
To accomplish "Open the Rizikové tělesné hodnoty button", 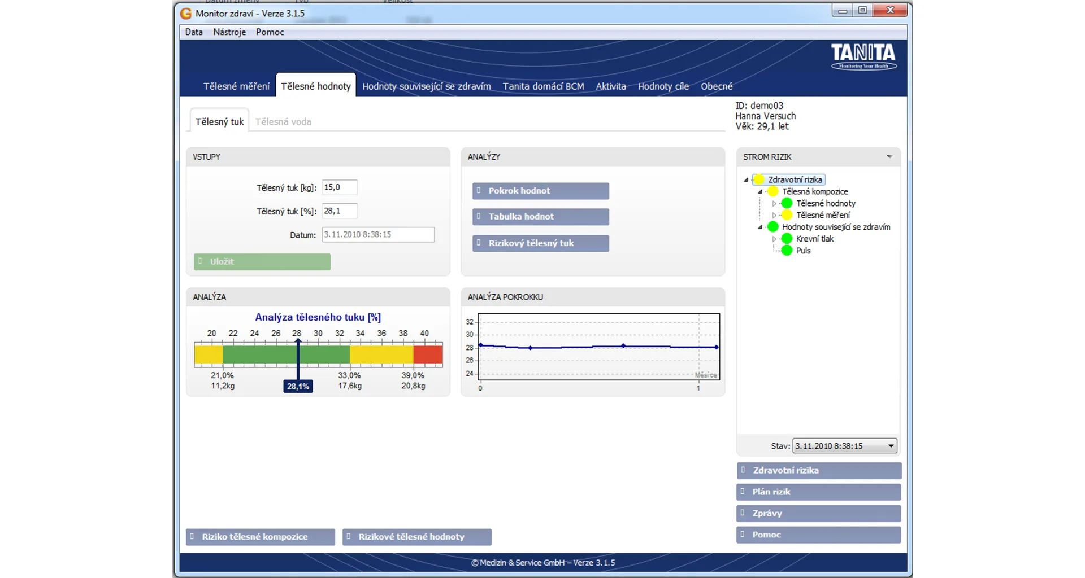I will 416,537.
